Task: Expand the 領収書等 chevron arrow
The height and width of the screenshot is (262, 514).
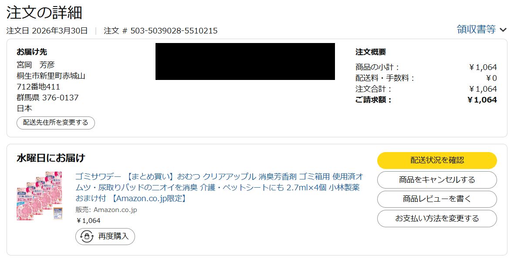Action: pyautogui.click(x=503, y=30)
